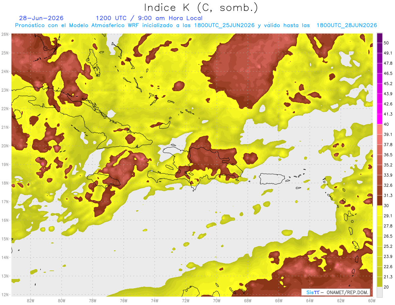This screenshot has height=305, width=395.
Task: Click colorbar value 20
Action: click(387, 287)
